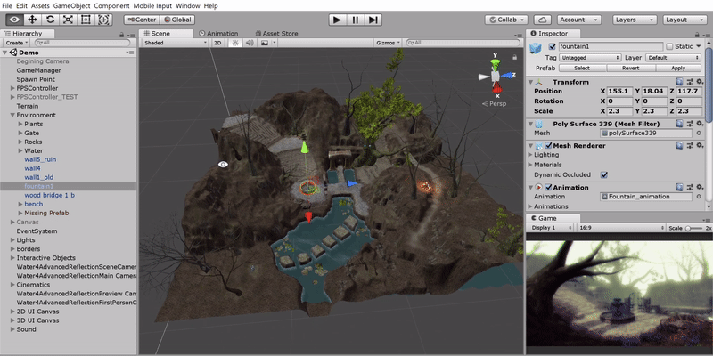Switch to the Asset Store tab

[x=276, y=34]
